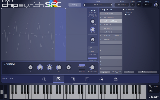
Task: Toggle the Loop Enable switch
Action: pyautogui.click(x=93, y=58)
